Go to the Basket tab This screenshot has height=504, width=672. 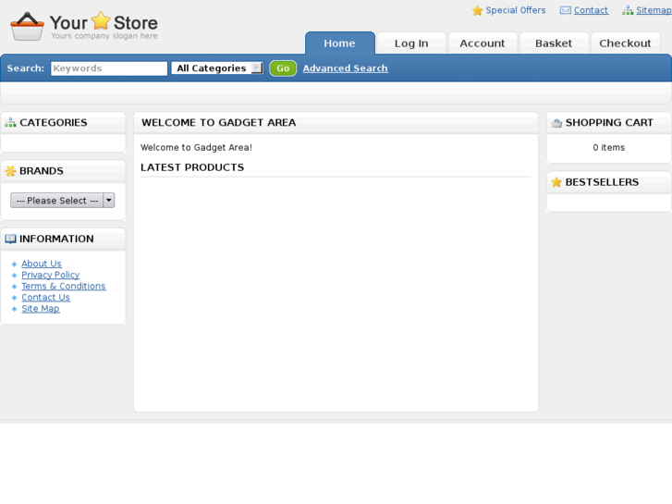[554, 43]
